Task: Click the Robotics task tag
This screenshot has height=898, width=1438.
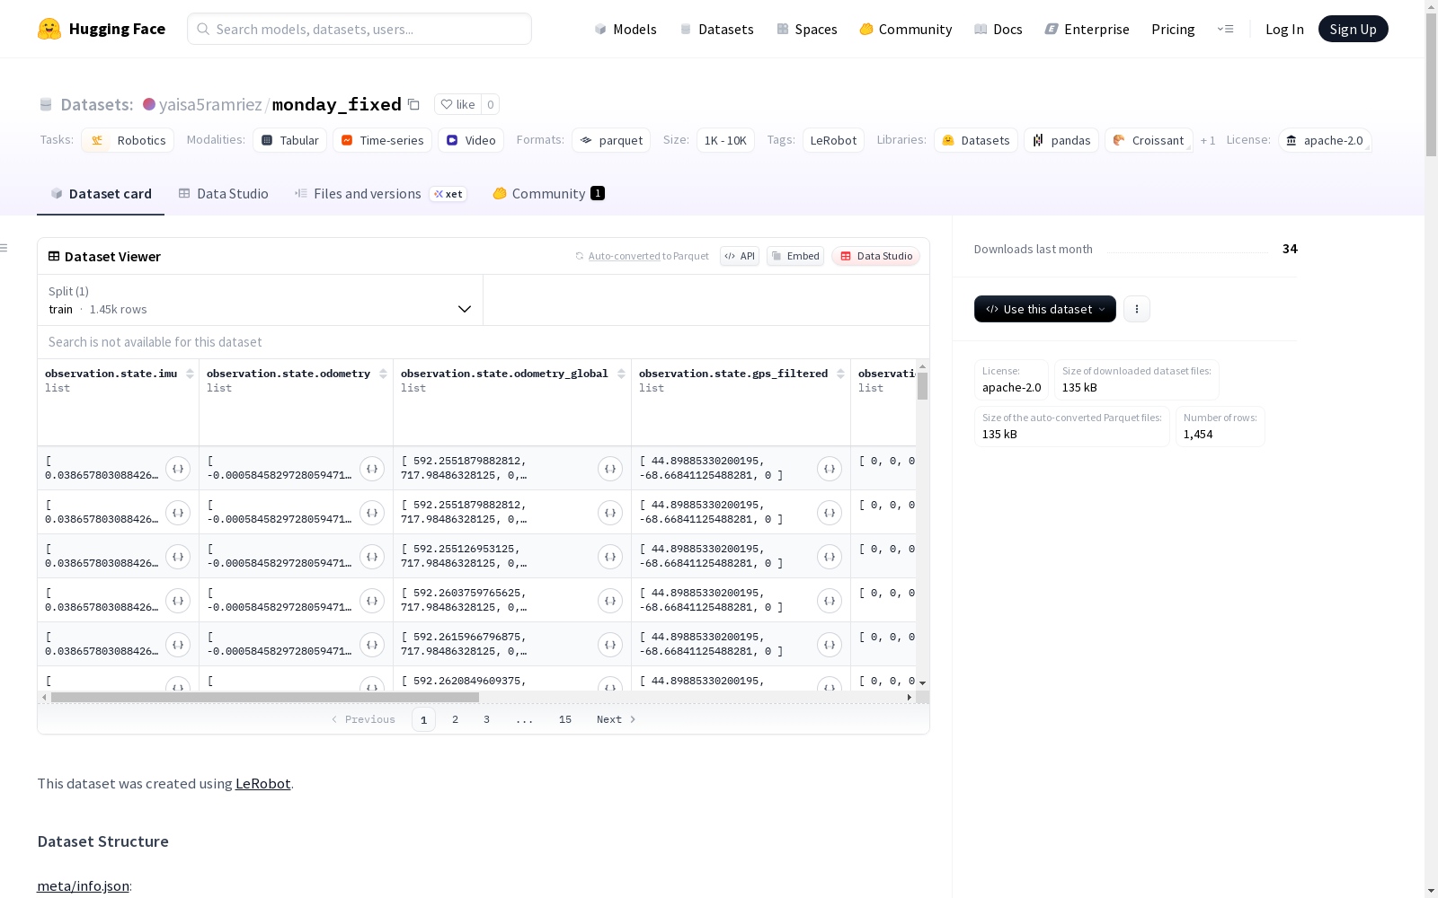Action: pyautogui.click(x=128, y=140)
